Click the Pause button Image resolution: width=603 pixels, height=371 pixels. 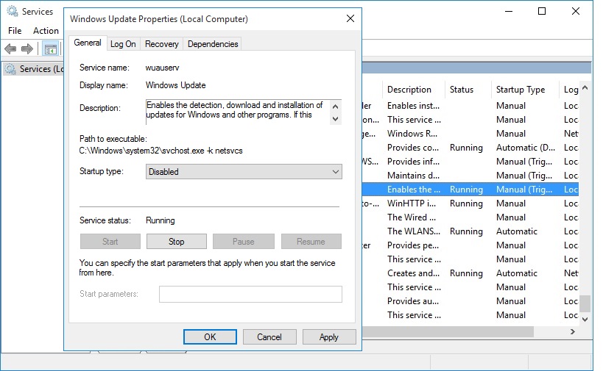pyautogui.click(x=244, y=241)
